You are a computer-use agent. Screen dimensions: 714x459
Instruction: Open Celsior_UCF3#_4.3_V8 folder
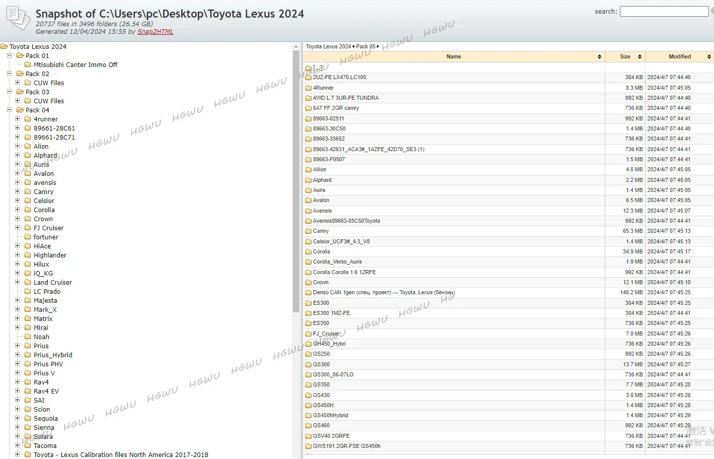[341, 241]
